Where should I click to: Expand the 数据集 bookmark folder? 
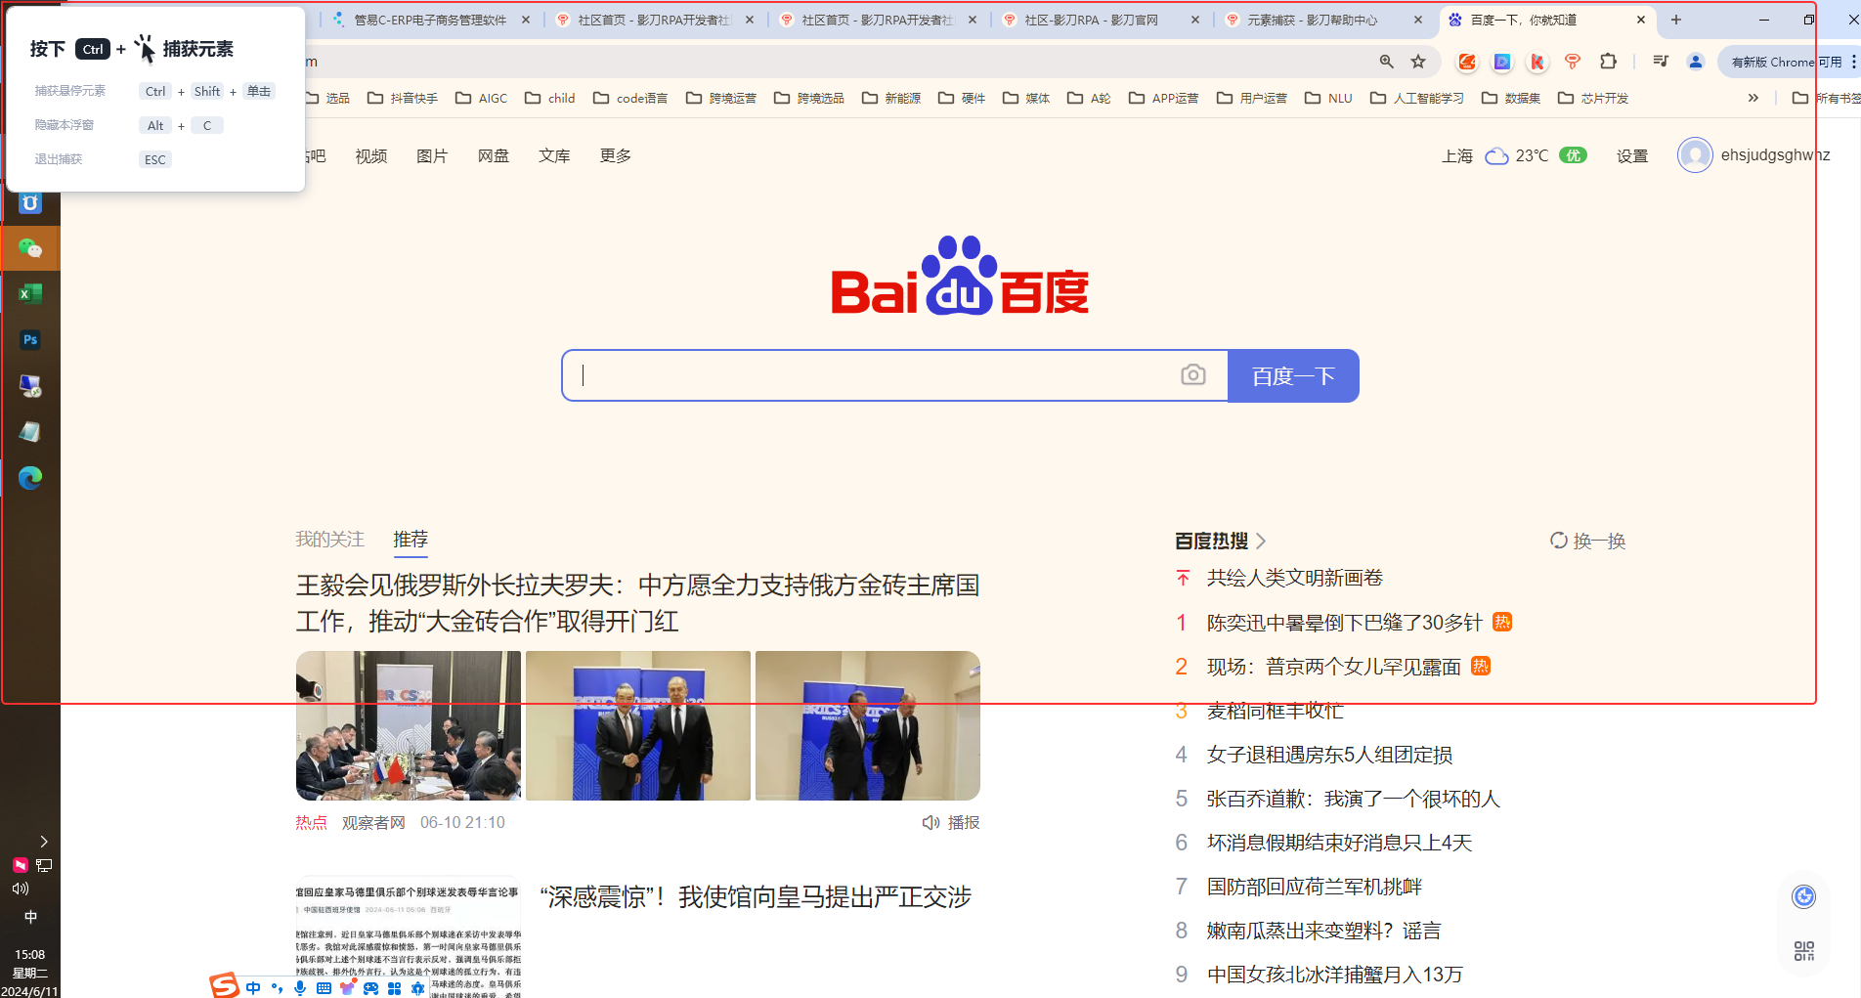pos(1511,98)
